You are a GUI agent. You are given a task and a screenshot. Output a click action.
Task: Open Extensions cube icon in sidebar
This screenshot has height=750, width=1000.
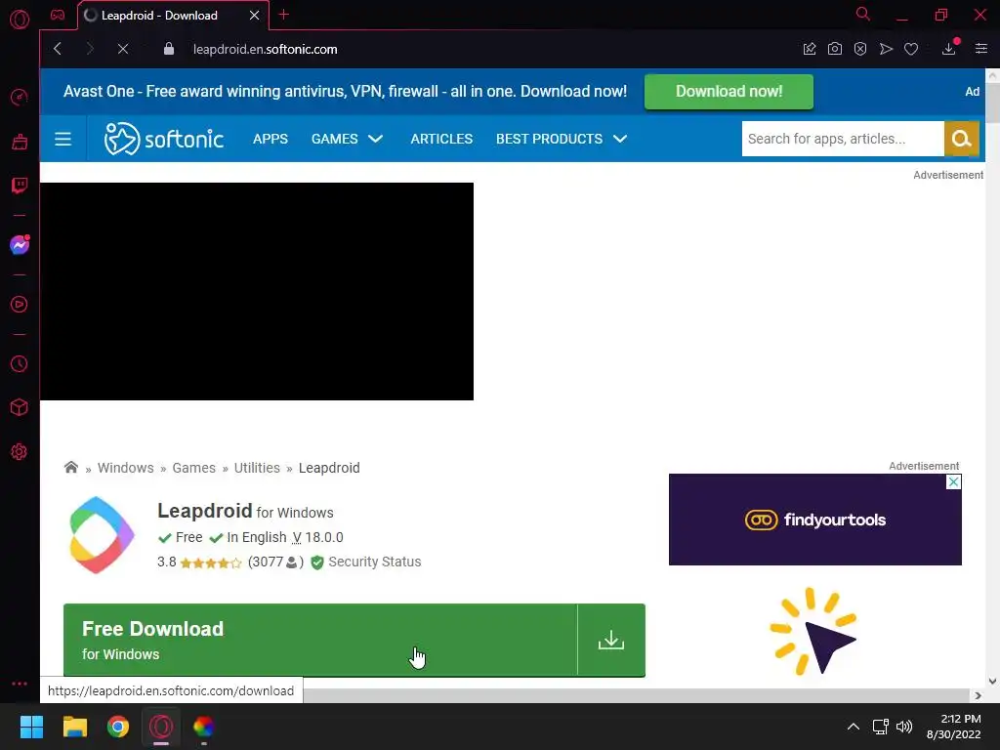click(x=20, y=407)
